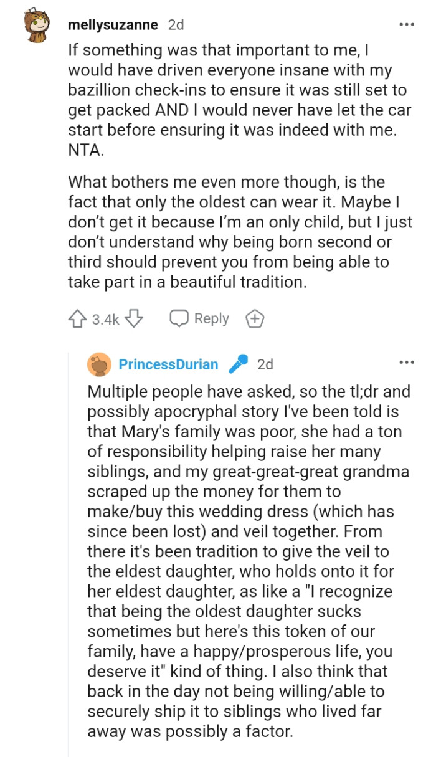Click the 2d timestamp on PrincessDurian's reply
Screen dimensions: 436x757
(x=267, y=364)
